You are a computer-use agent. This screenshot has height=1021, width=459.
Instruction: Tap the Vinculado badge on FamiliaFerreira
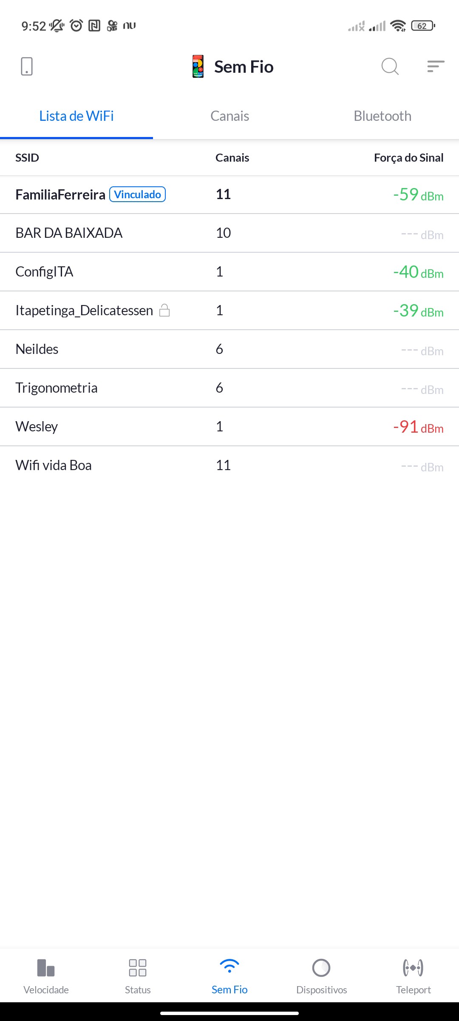(137, 194)
